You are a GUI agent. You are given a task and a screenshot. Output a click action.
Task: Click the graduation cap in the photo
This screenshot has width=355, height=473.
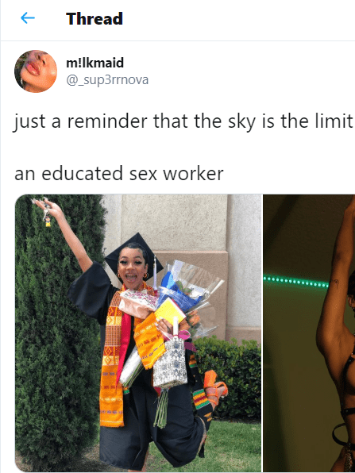tap(133, 252)
